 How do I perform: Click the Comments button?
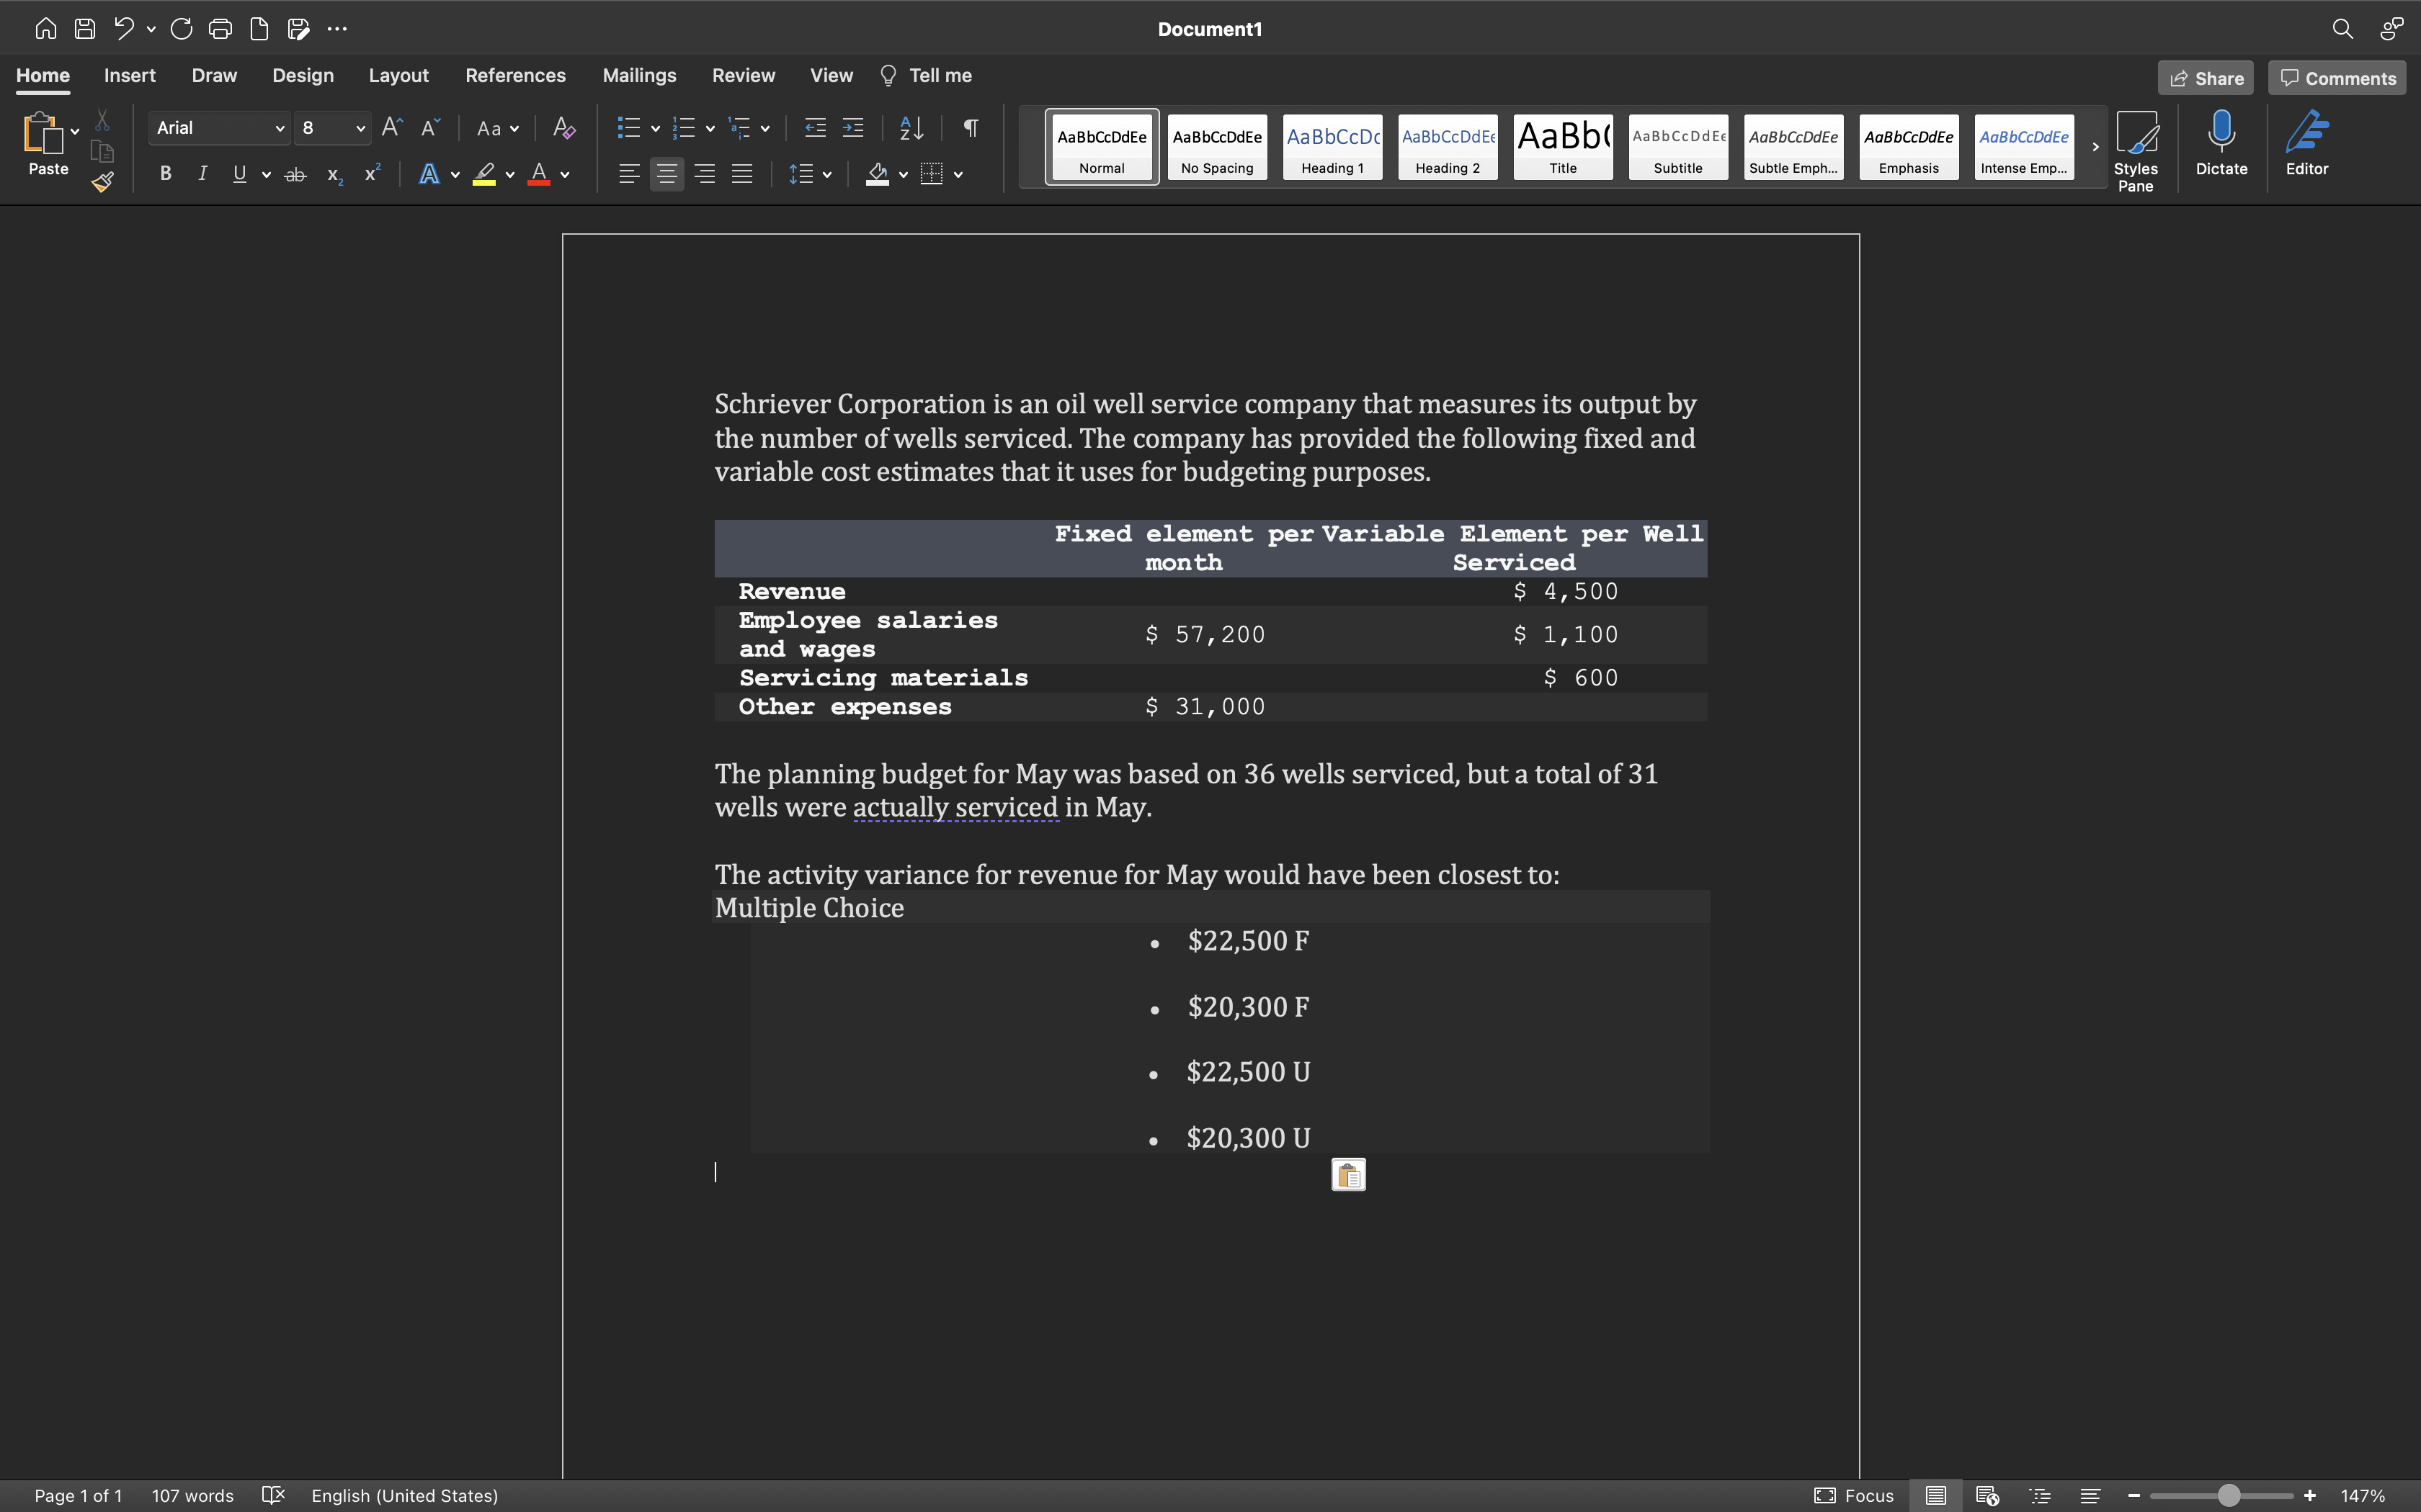click(2337, 78)
